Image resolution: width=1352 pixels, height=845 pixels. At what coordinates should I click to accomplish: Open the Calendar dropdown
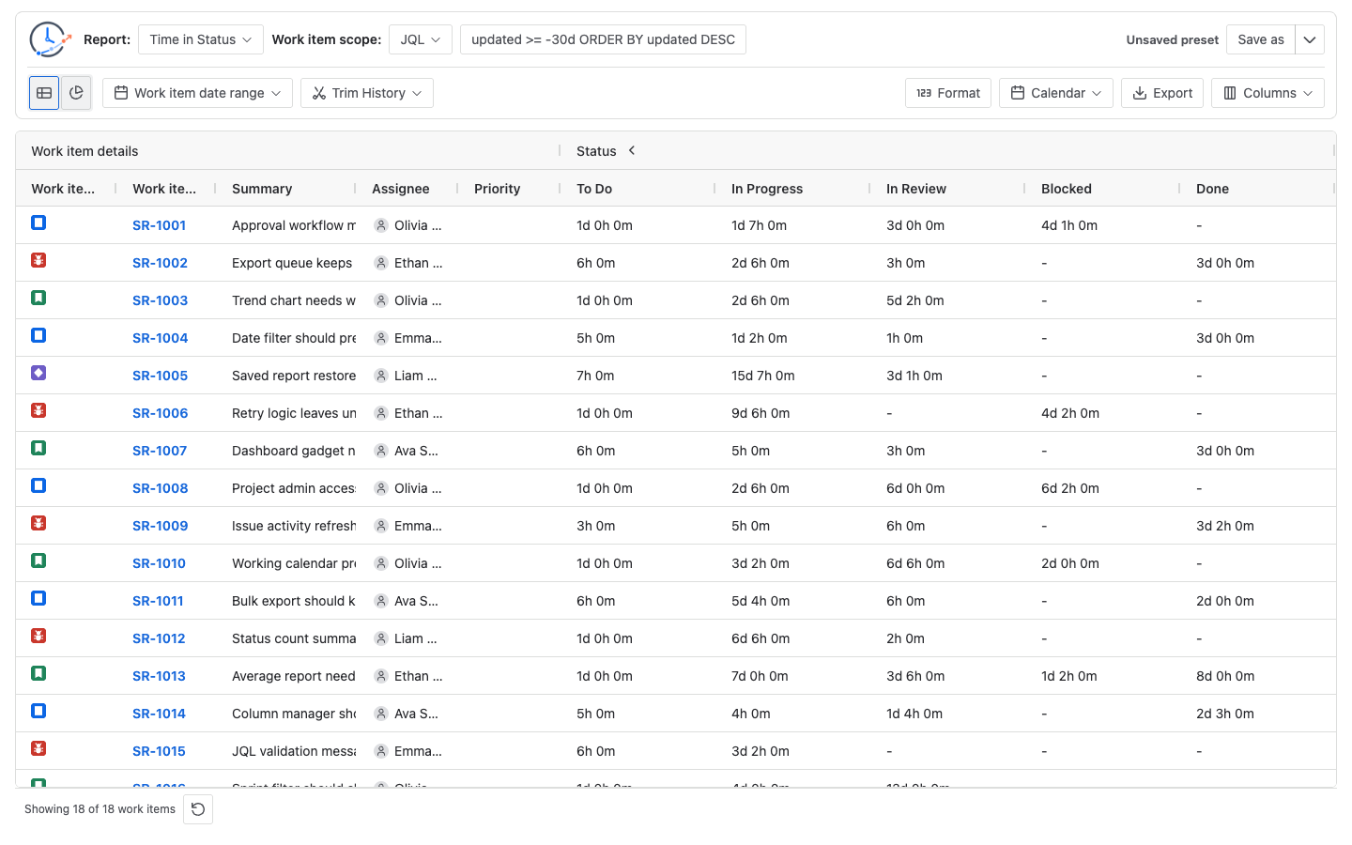click(1056, 93)
